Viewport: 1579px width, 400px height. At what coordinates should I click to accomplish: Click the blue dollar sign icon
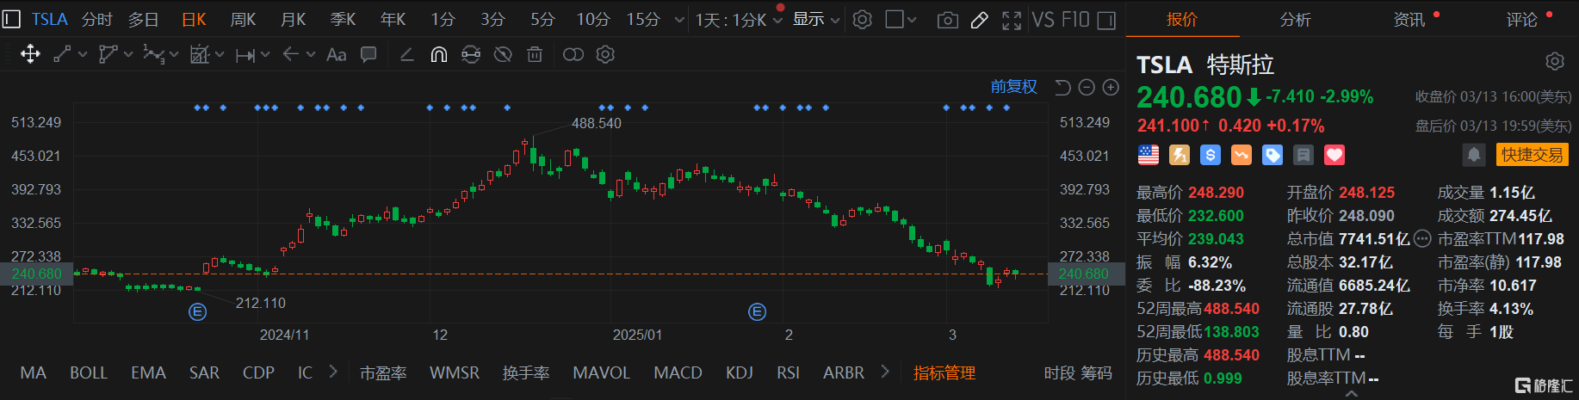1211,155
